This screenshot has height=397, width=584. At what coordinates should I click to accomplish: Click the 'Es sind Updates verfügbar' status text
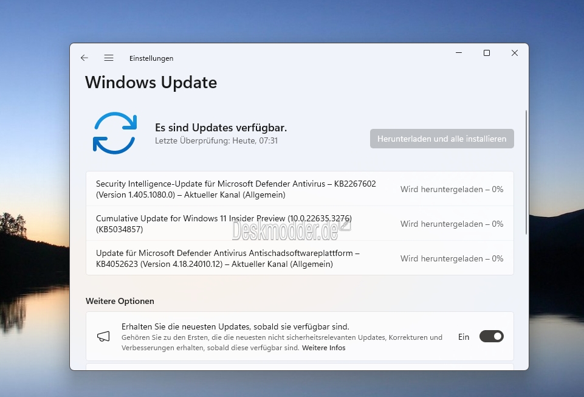221,128
